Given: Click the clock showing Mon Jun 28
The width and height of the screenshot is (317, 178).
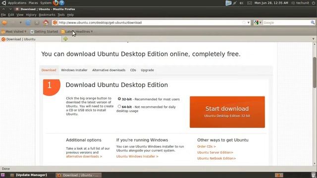Looking at the screenshot, I should coord(271,3).
